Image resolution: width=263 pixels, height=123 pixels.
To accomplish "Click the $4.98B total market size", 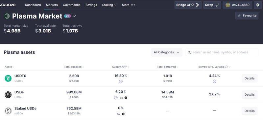I will coord(12,31).
